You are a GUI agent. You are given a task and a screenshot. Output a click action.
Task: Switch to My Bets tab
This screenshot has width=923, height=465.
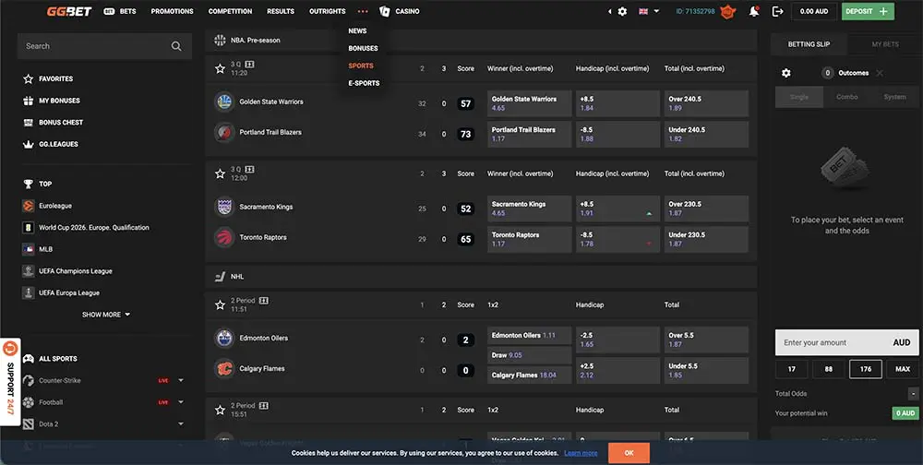point(885,44)
